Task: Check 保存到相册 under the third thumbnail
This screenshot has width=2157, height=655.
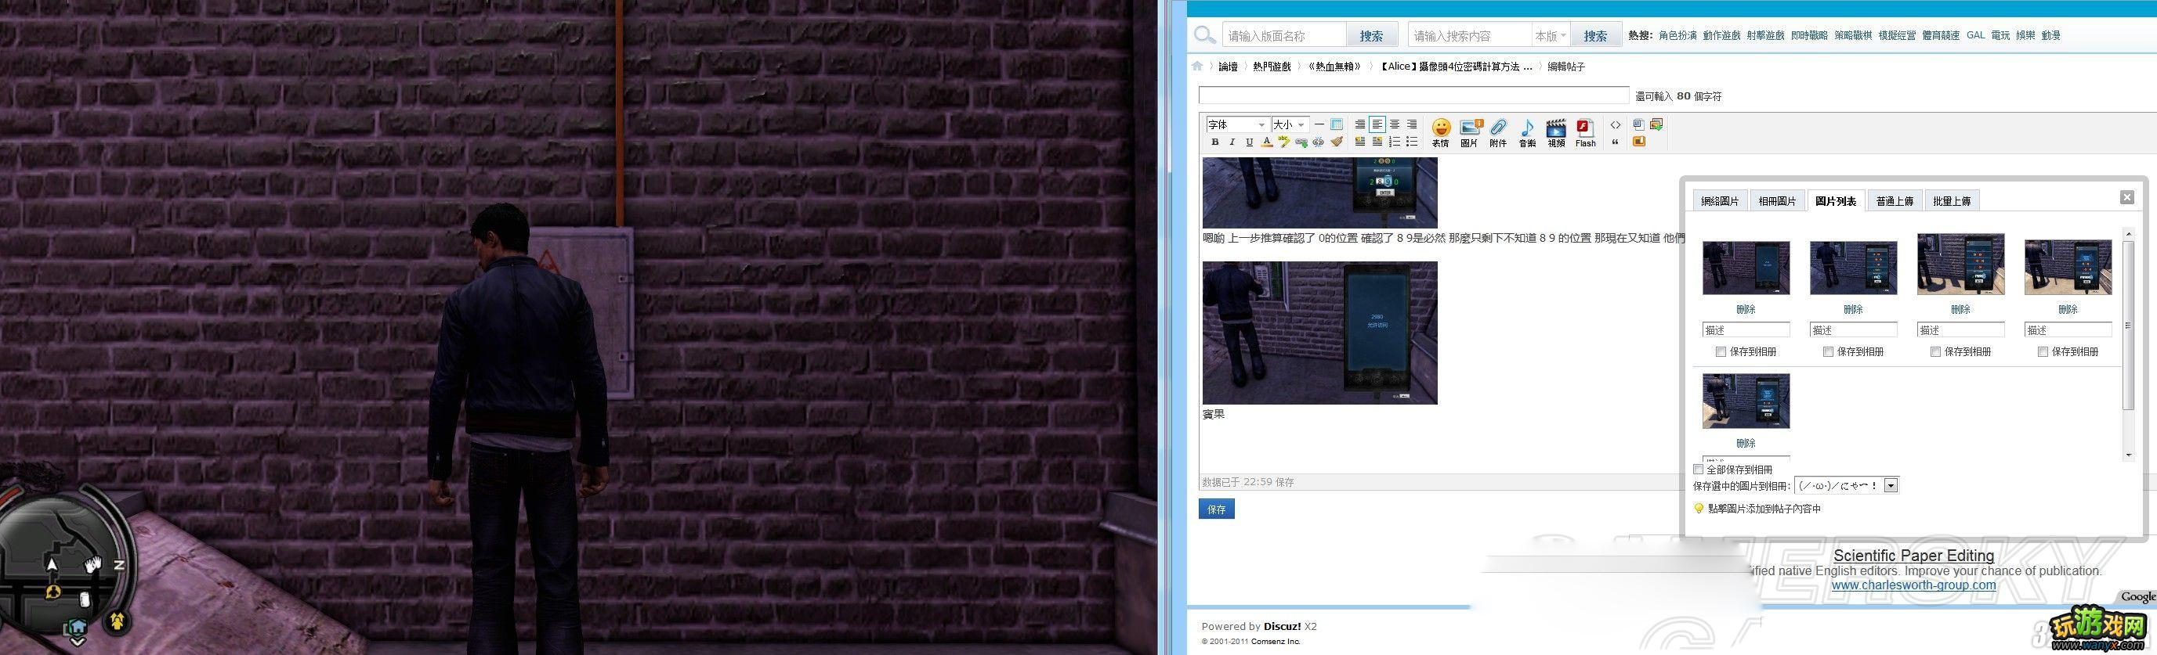Action: (1935, 352)
